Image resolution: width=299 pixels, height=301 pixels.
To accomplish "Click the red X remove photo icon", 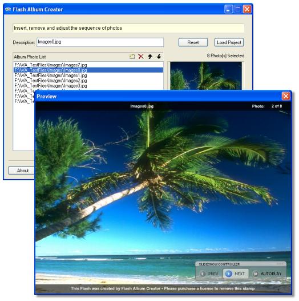I will tap(141, 57).
